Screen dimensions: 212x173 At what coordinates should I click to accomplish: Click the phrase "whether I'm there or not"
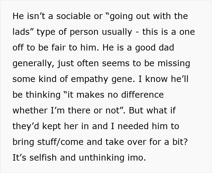pos(66,110)
